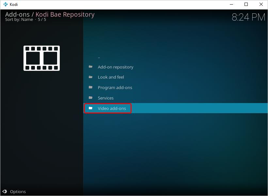Click the film strip artwork in the sidebar
The image size is (268, 196).
pyautogui.click(x=41, y=58)
